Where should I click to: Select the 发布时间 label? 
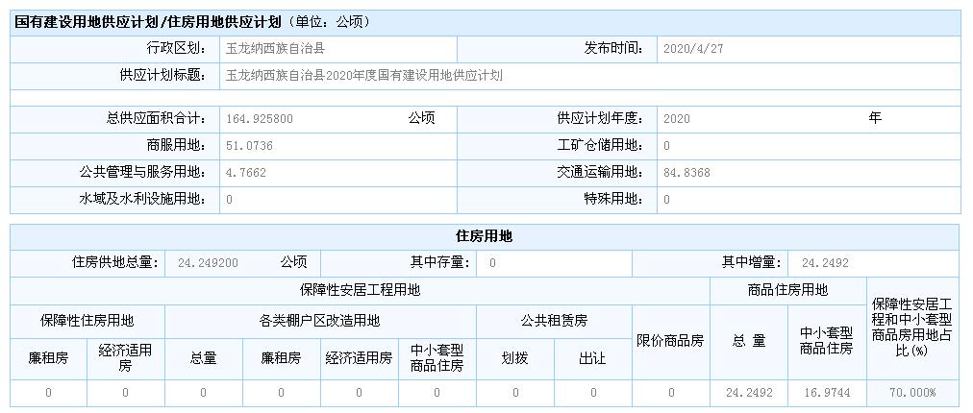coord(612,48)
